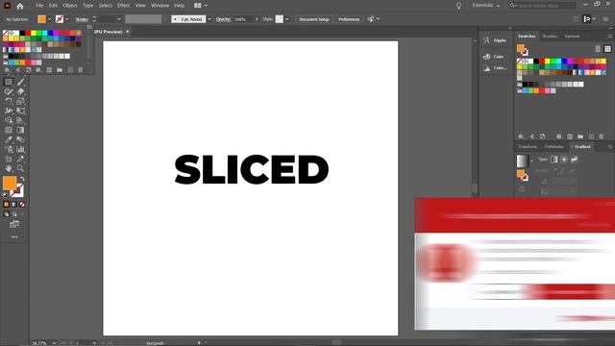Switch to the Transform tab
The image size is (615, 346).
tap(528, 147)
